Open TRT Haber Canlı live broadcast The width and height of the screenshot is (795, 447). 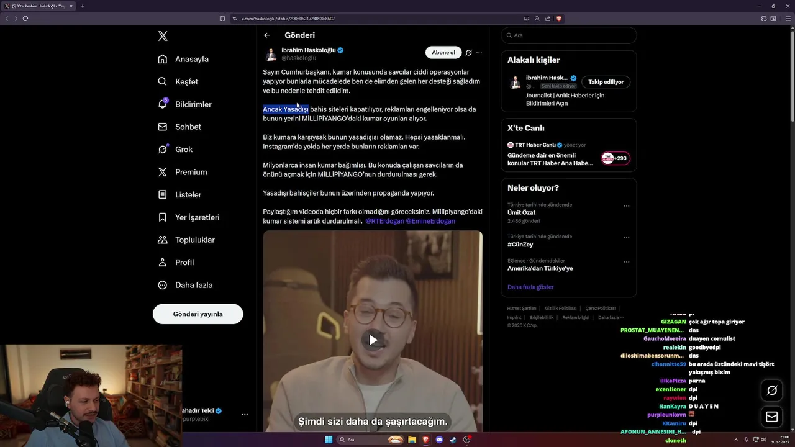[550, 159]
